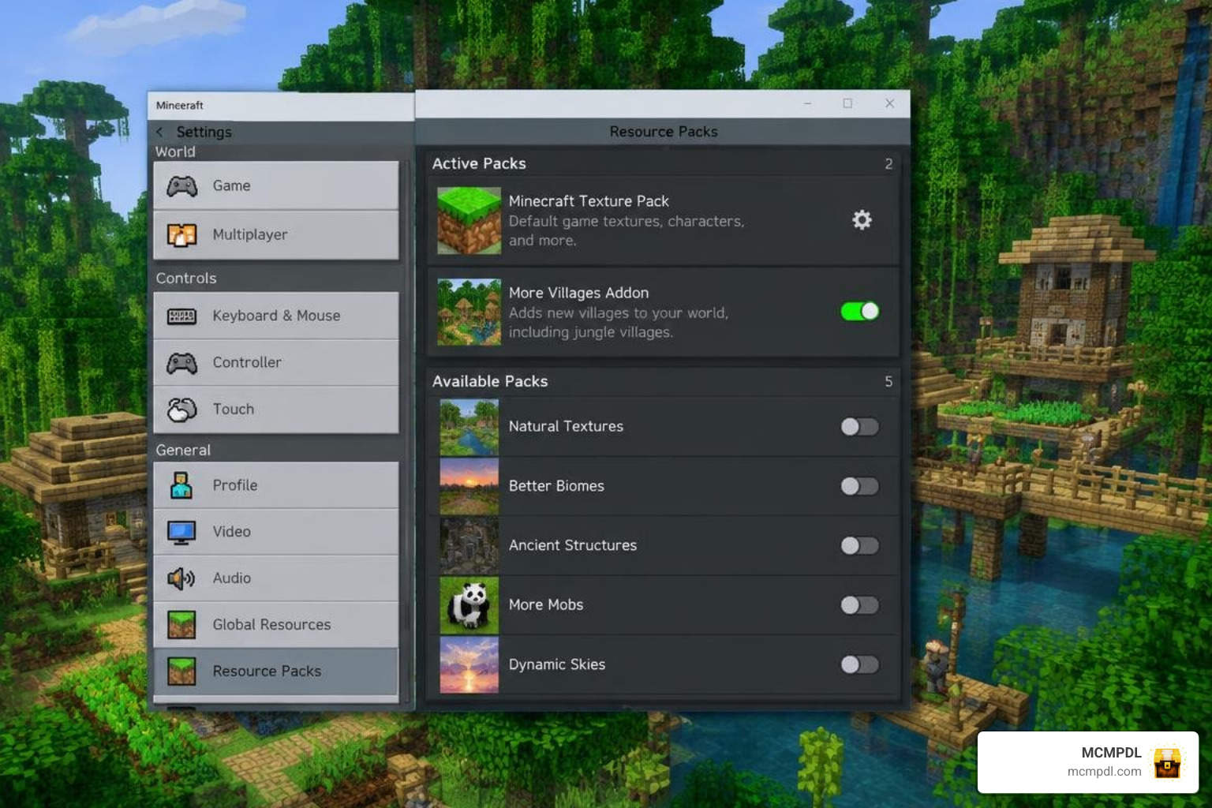Screen dimensions: 1212x808
Task: Open the Multiplayer settings section
Action: pyautogui.click(x=276, y=235)
